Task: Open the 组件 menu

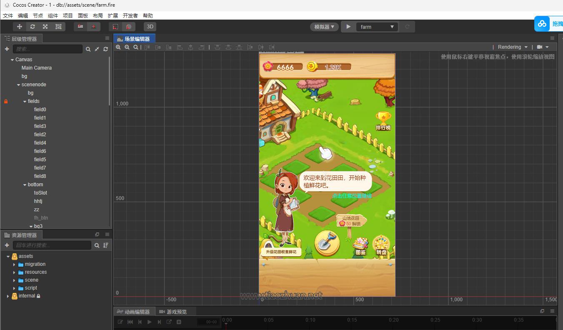Action: tap(53, 15)
